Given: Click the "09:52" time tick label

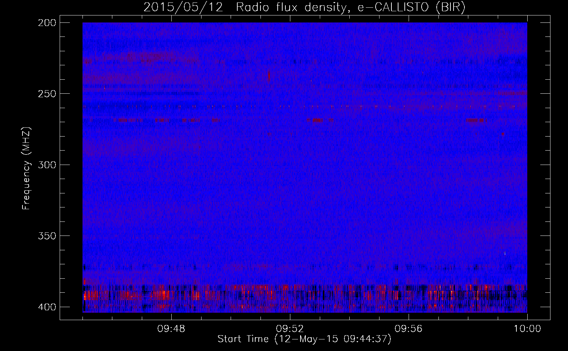Looking at the screenshot, I should pos(290,329).
